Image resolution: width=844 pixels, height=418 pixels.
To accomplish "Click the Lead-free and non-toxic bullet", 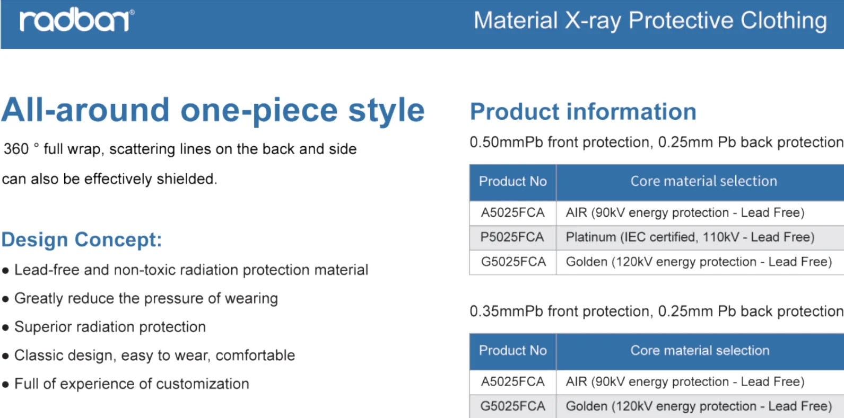I will pyautogui.click(x=185, y=270).
